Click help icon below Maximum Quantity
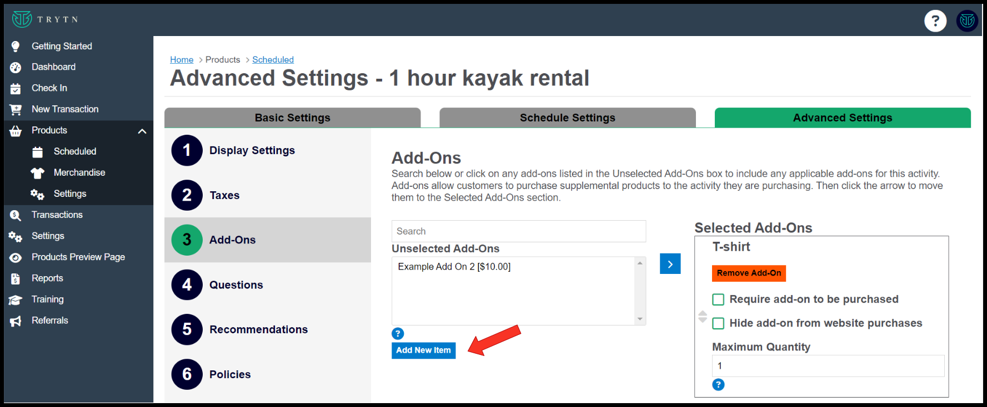 pyautogui.click(x=718, y=384)
